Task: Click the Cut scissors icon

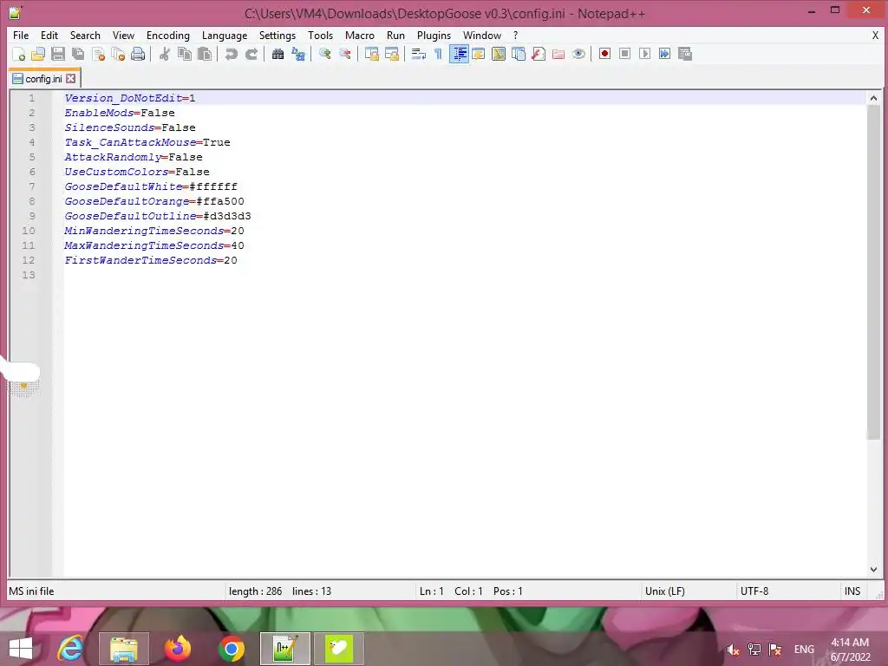Action: point(164,54)
